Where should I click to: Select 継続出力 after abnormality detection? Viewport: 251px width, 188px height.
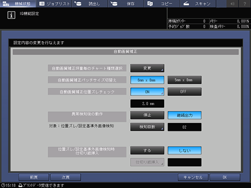coord(184,115)
